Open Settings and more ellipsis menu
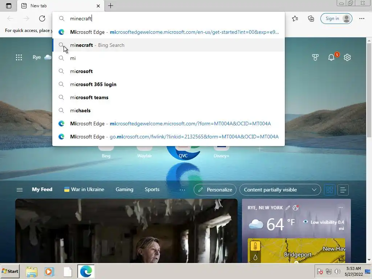 coord(362,19)
